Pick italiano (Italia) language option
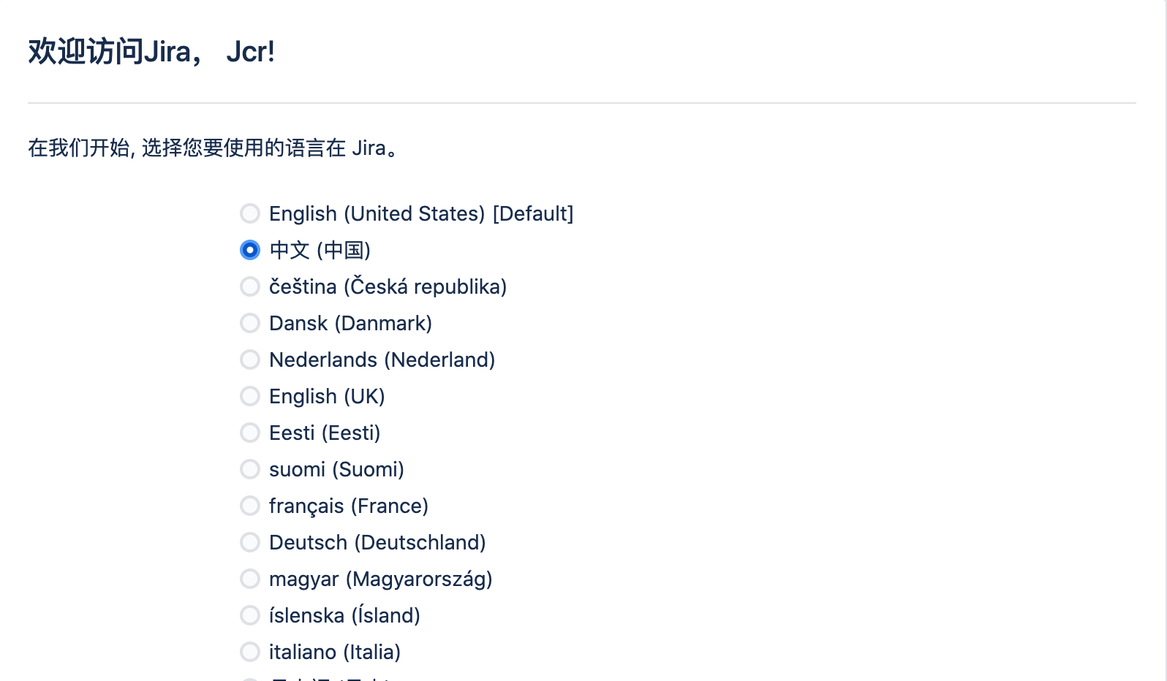This screenshot has width=1167, height=681. [x=250, y=652]
